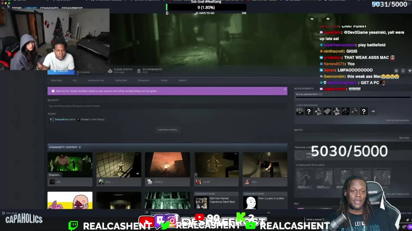Open the How to jump in outlast guide
Viewport: 412px width, 231px height.
click(x=265, y=201)
